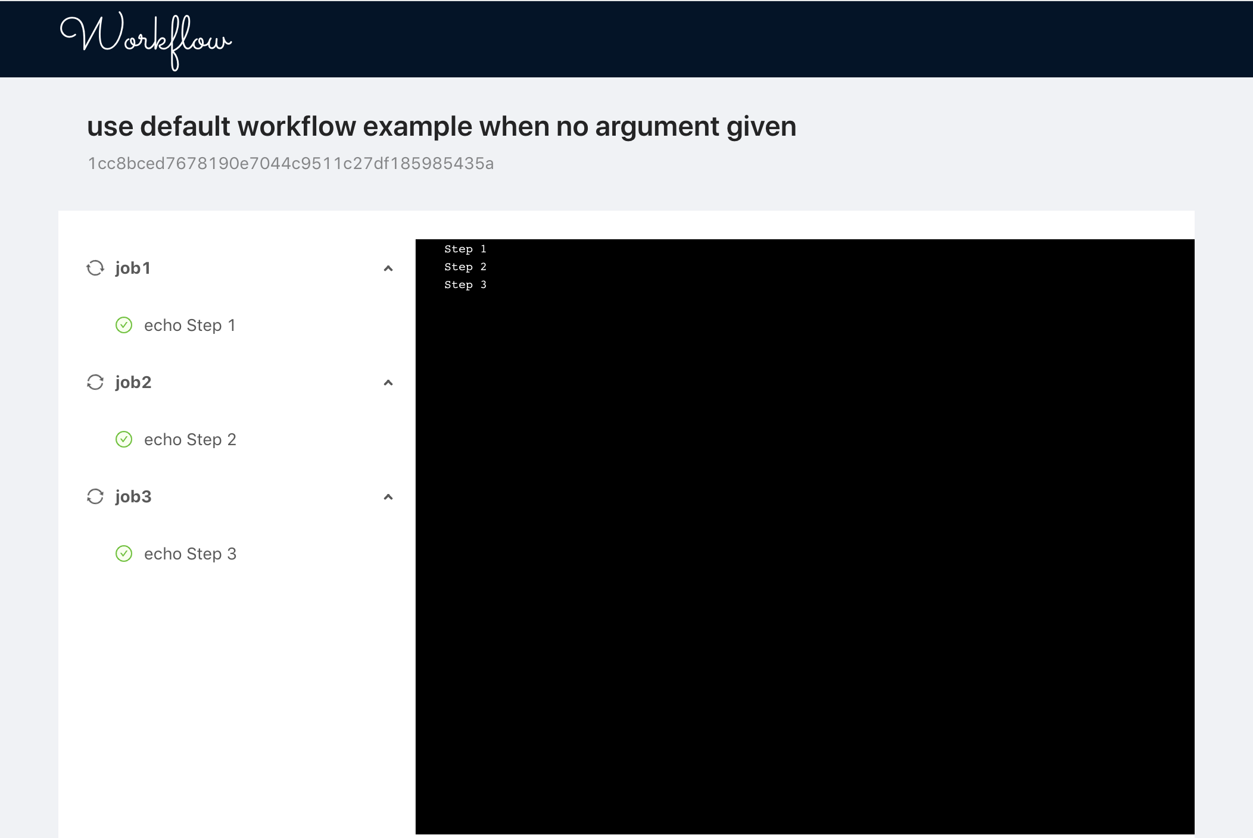This screenshot has height=838, width=1253.
Task: Click the Workflow logo in header
Action: click(x=146, y=39)
